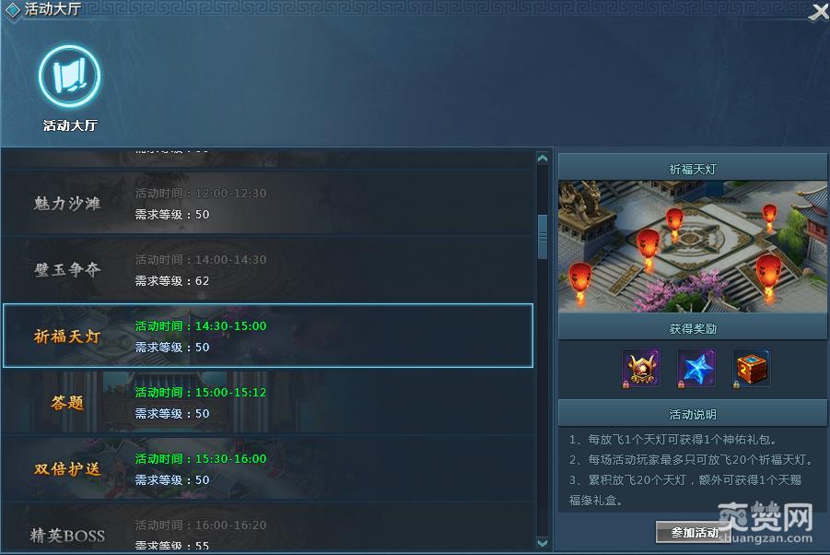Select the 魅力沙滩 activity entry
The width and height of the screenshot is (830, 555).
[268, 204]
